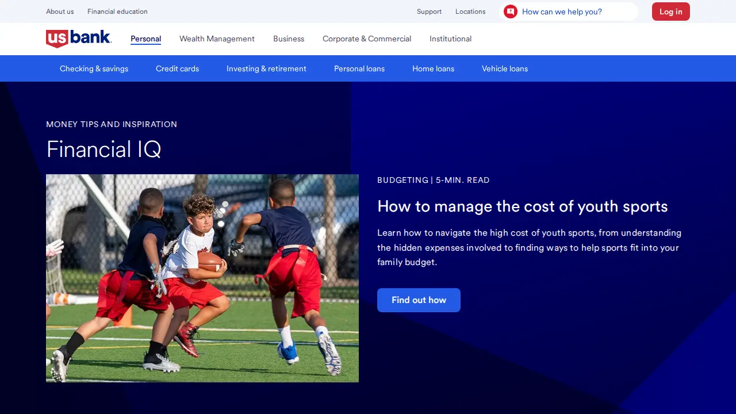Open Corporate & Commercial tab

pos(367,39)
